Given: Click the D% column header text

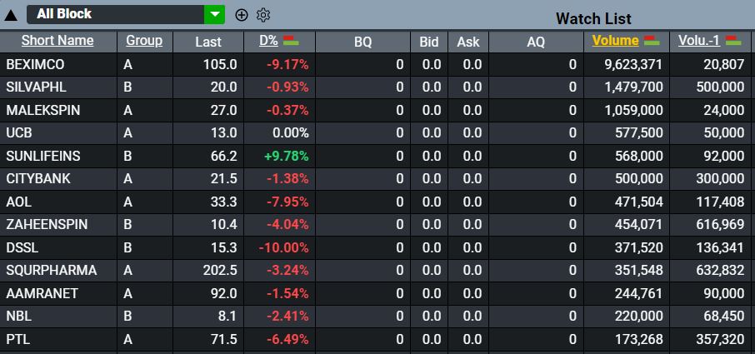Looking at the screenshot, I should click(x=268, y=41).
